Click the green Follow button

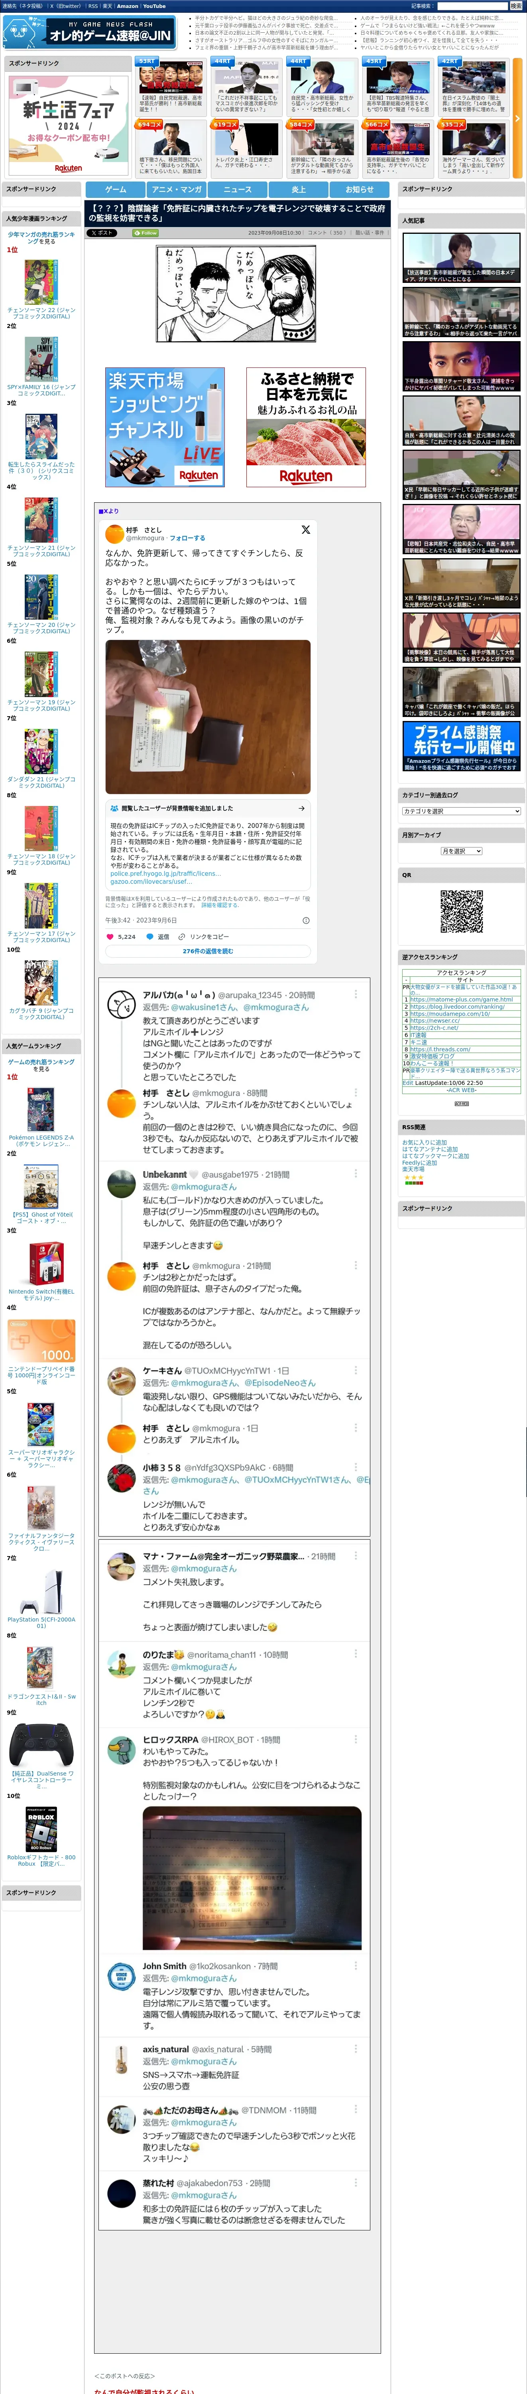click(146, 233)
